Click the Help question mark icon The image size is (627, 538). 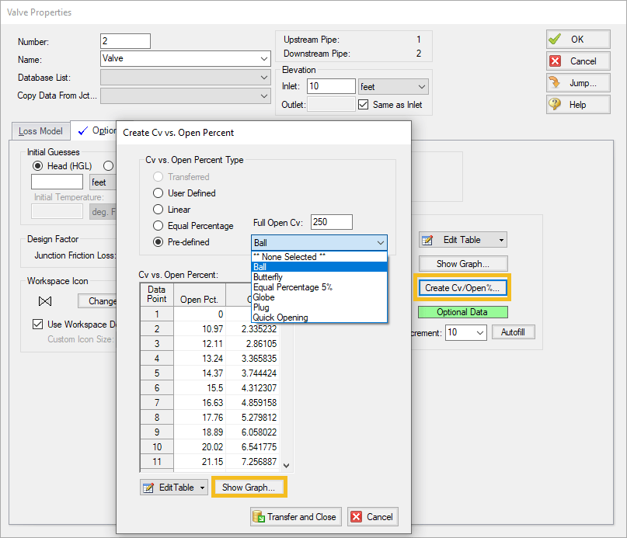pos(555,104)
